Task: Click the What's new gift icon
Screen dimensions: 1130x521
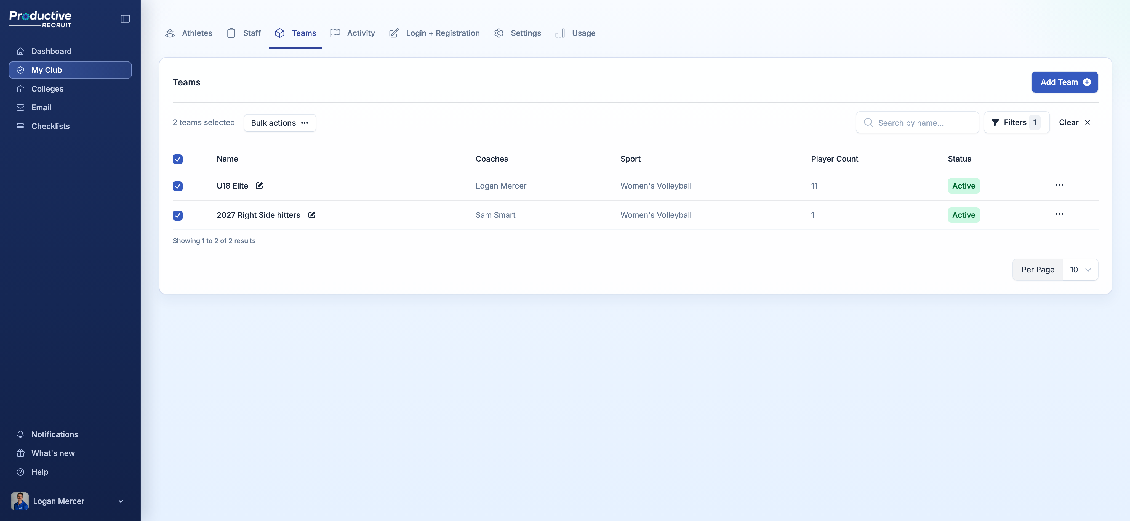Action: [20, 453]
